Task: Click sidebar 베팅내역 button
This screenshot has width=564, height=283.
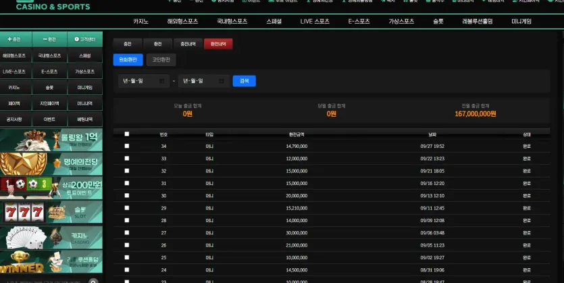Action: pos(85,119)
